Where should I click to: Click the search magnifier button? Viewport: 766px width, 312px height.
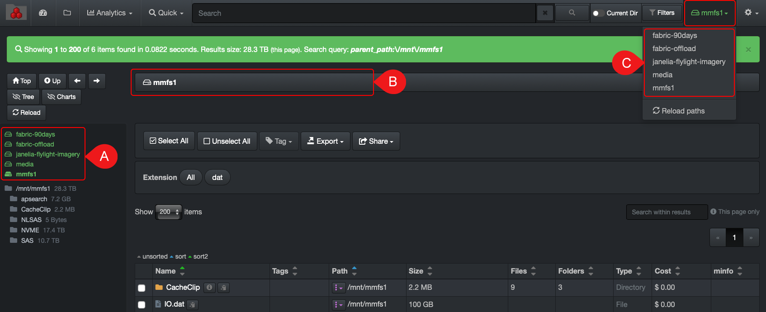[x=572, y=13]
